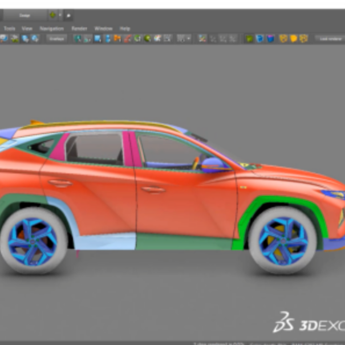The width and height of the screenshot is (345, 345).
Task: Click the green icon beside the Design selector
Action: pyautogui.click(x=53, y=15)
